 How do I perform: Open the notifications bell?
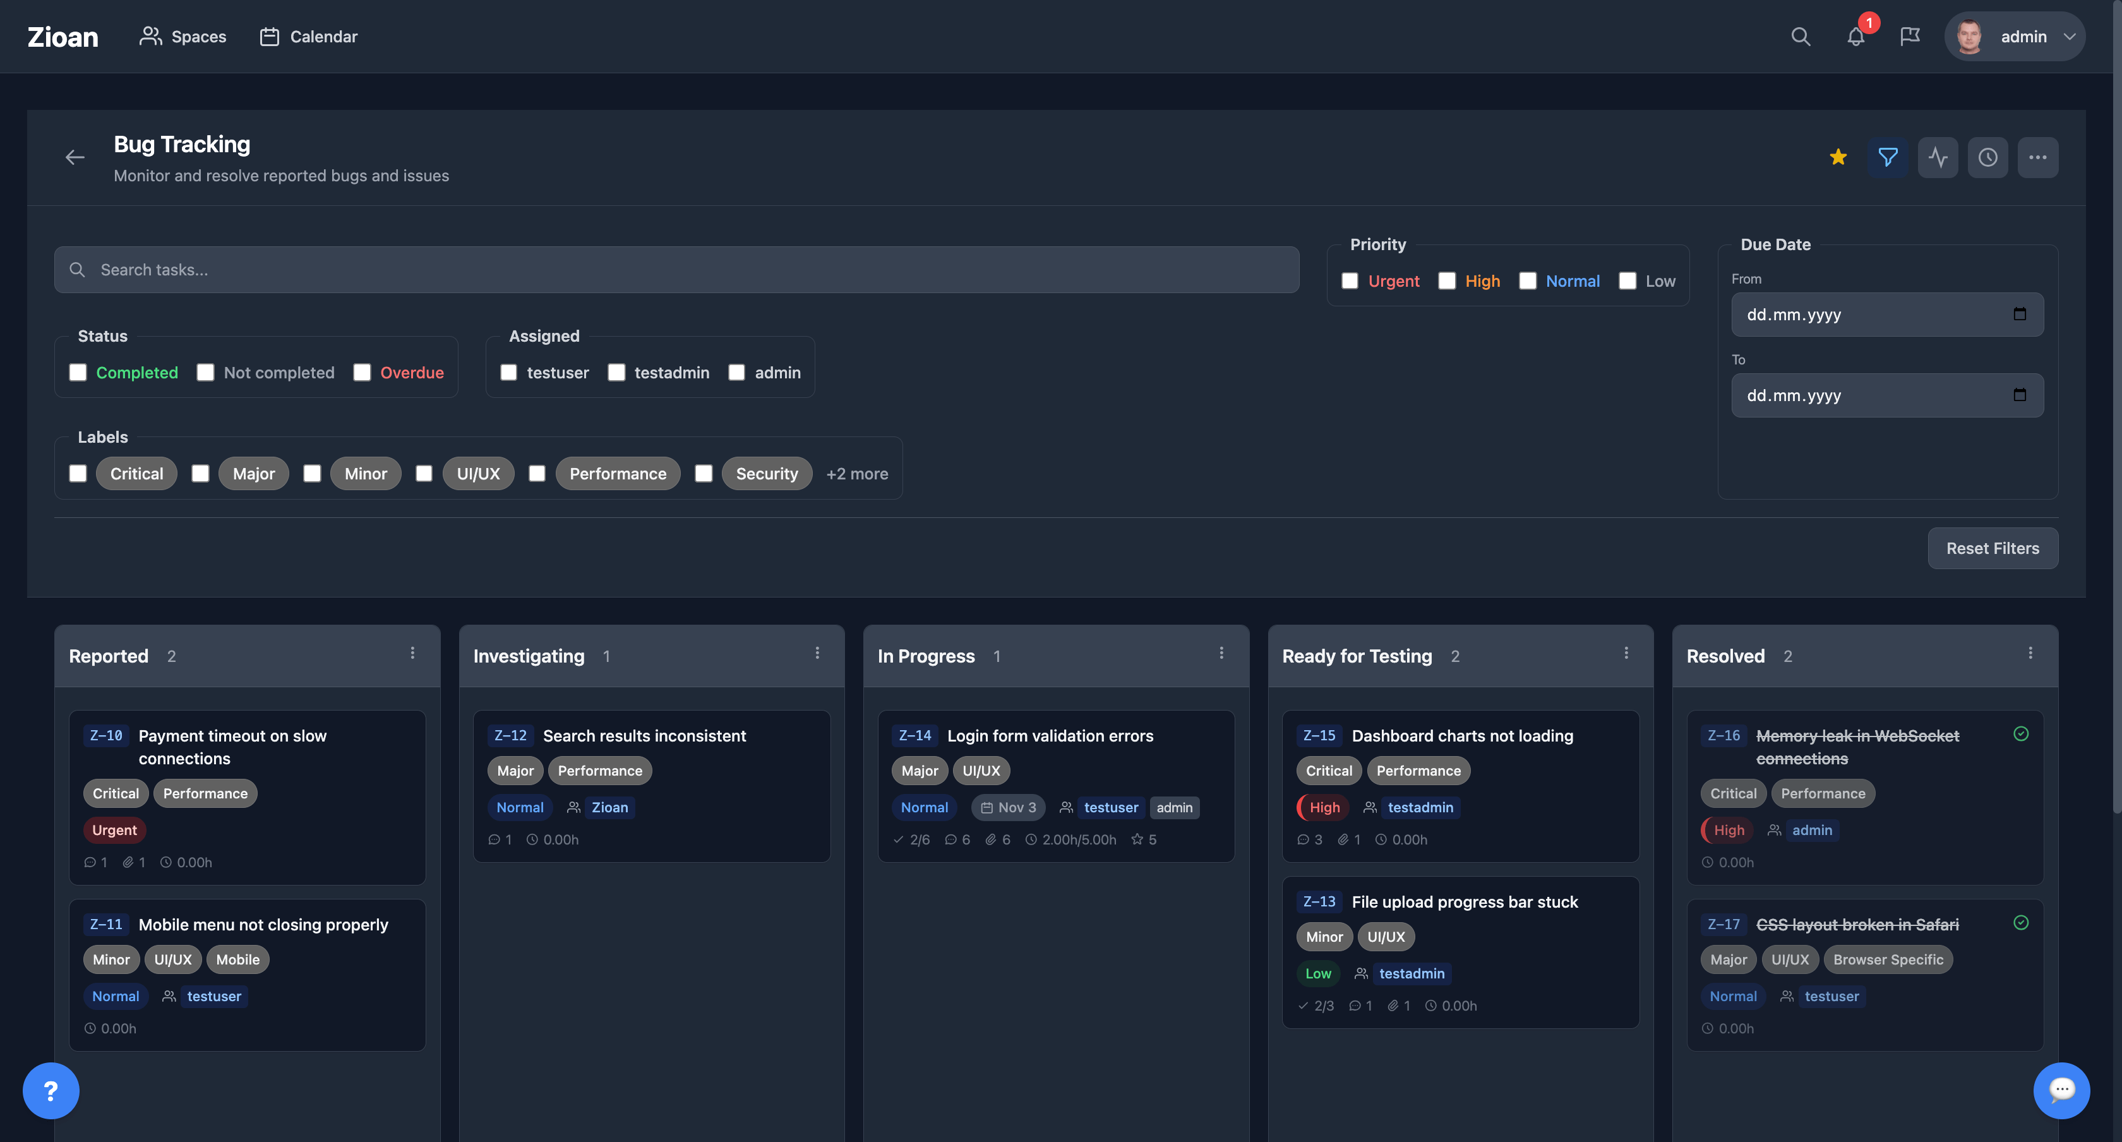(x=1855, y=36)
